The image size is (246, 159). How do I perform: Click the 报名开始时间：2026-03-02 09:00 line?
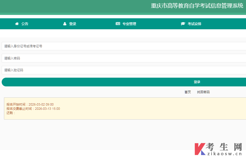point(30,104)
